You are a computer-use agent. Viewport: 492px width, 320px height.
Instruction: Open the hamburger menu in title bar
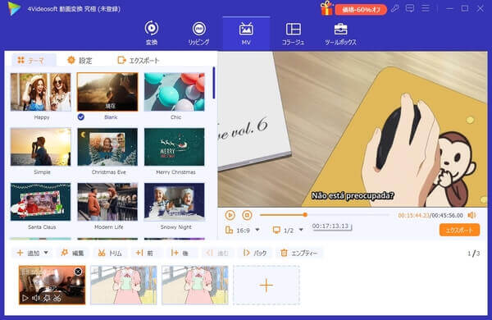click(x=426, y=8)
